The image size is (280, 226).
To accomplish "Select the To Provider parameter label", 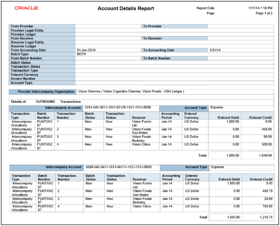I will [x=152, y=26].
